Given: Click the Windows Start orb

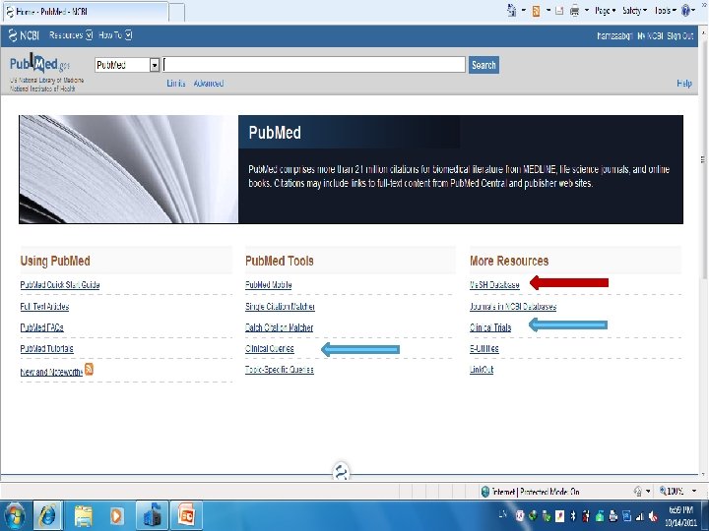Looking at the screenshot, I should tap(14, 515).
